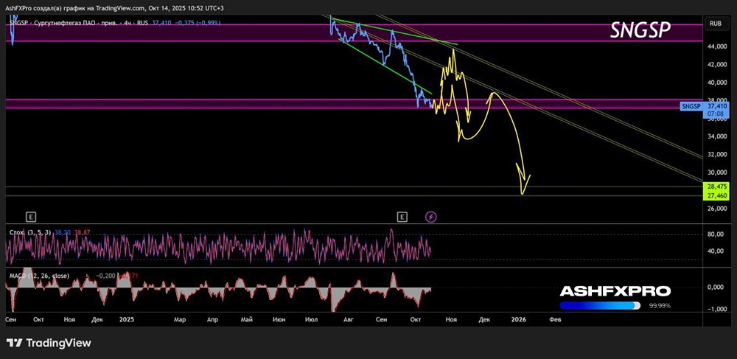Click the Апр month label on time axis
The height and width of the screenshot is (359, 737).
click(x=212, y=319)
